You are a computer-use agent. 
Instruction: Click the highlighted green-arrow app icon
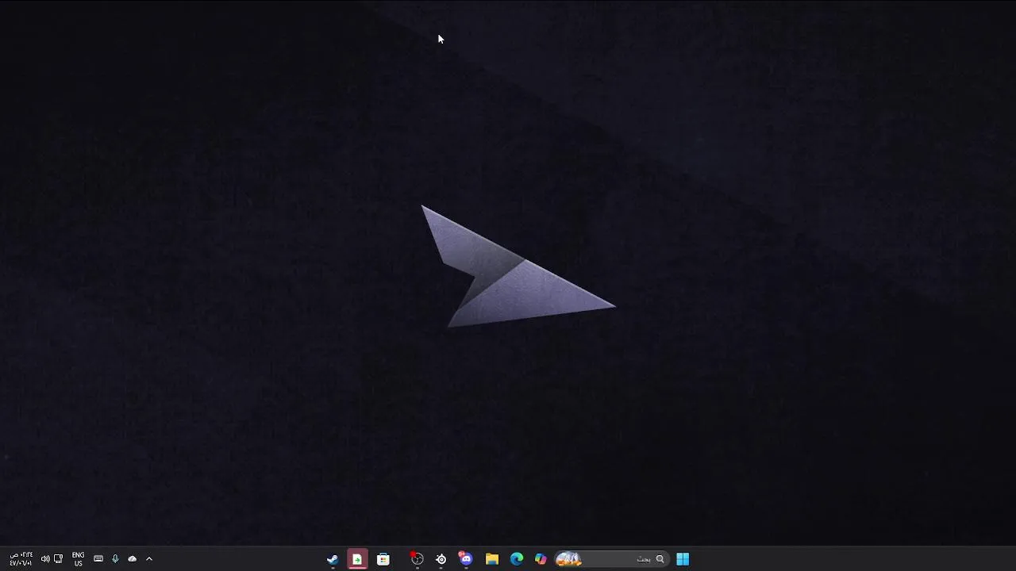pyautogui.click(x=357, y=559)
